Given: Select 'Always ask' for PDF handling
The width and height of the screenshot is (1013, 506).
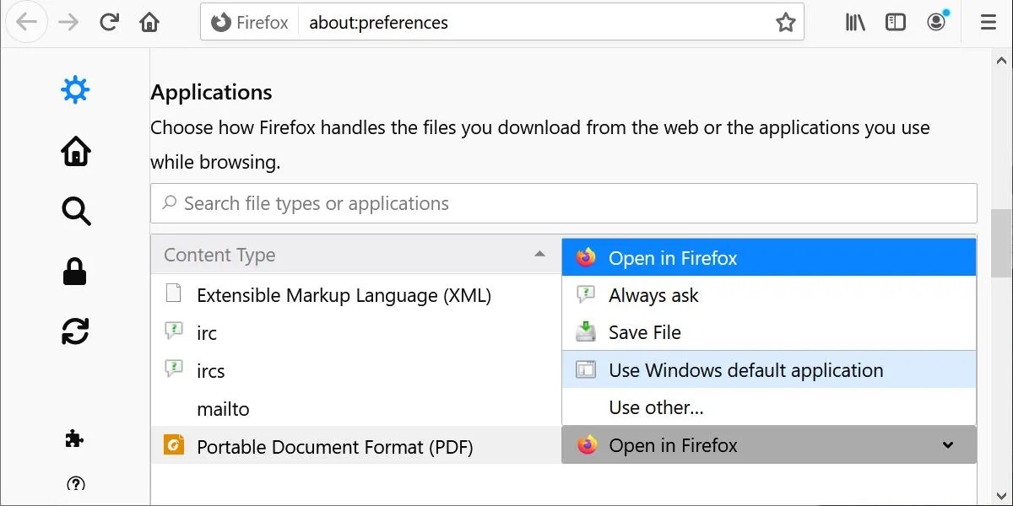Looking at the screenshot, I should 654,295.
